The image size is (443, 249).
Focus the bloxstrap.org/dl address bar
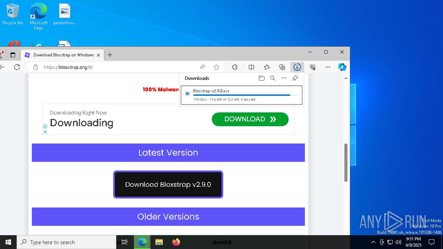118,67
